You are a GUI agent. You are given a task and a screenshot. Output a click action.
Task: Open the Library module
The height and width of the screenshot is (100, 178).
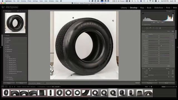[124, 8]
